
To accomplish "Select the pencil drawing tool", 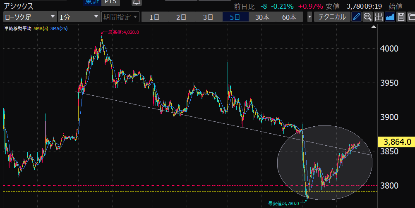I will coord(356,17).
